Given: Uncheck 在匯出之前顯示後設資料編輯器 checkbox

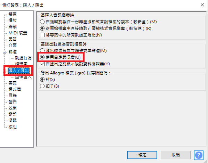Looking at the screenshot, I should [42, 64].
